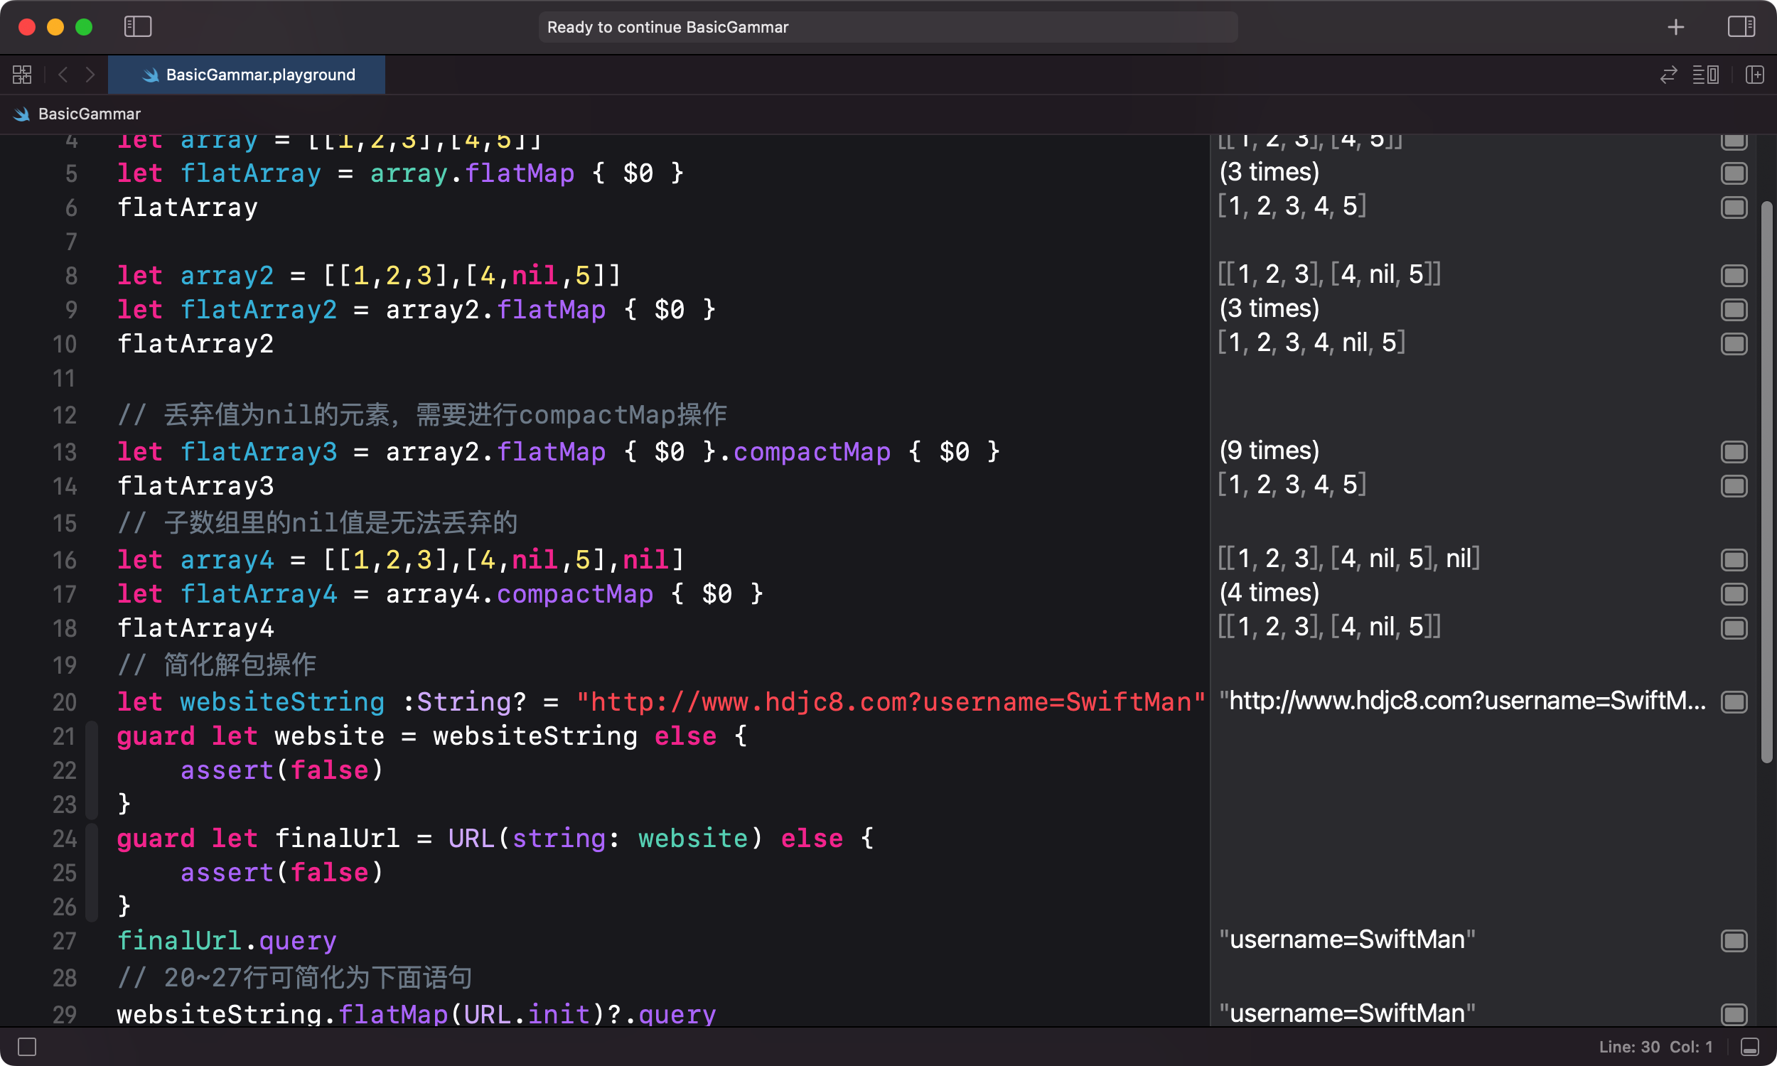This screenshot has height=1066, width=1777.
Task: Open the related items grid icon
Action: tap(22, 75)
